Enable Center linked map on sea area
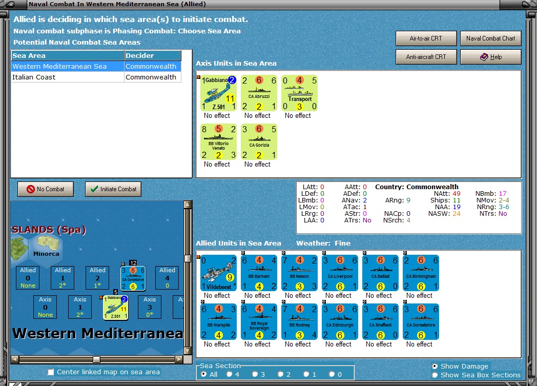This screenshot has height=386, width=537. [51, 372]
